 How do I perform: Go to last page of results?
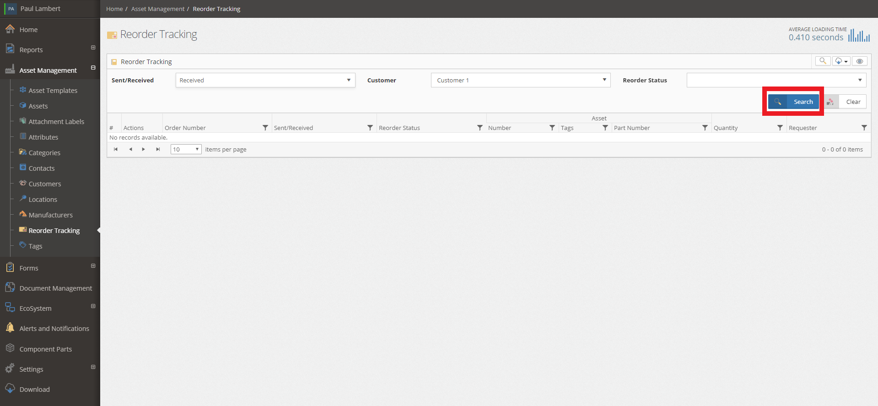158,149
